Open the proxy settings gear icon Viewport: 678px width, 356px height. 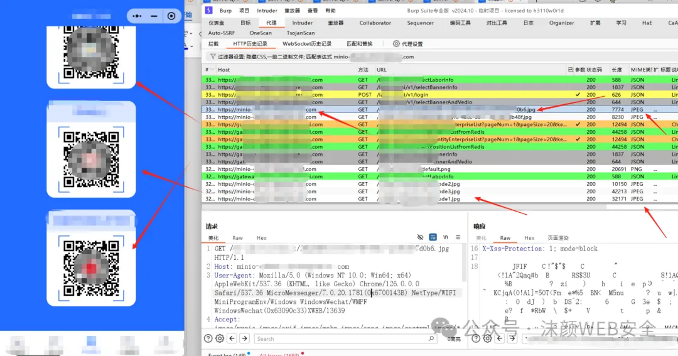396,44
